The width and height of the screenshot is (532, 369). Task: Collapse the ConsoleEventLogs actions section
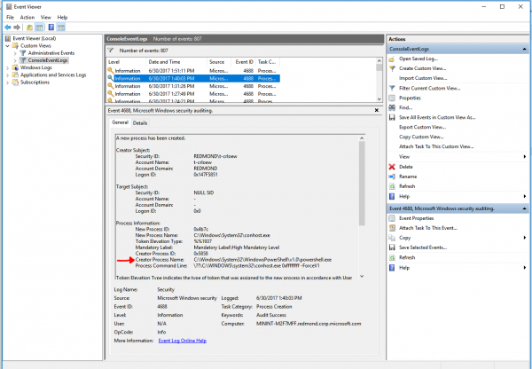pos(524,49)
